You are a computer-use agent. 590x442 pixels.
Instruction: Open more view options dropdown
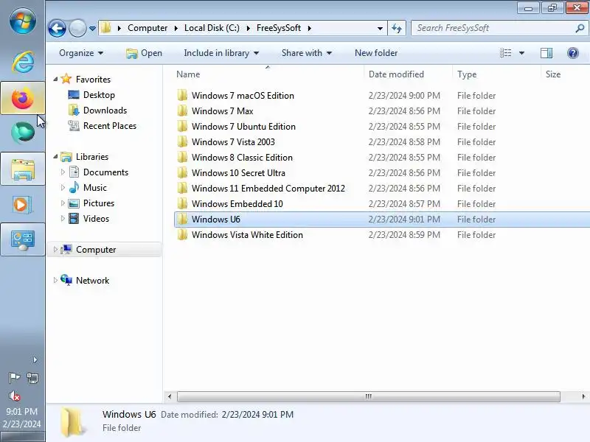[521, 53]
